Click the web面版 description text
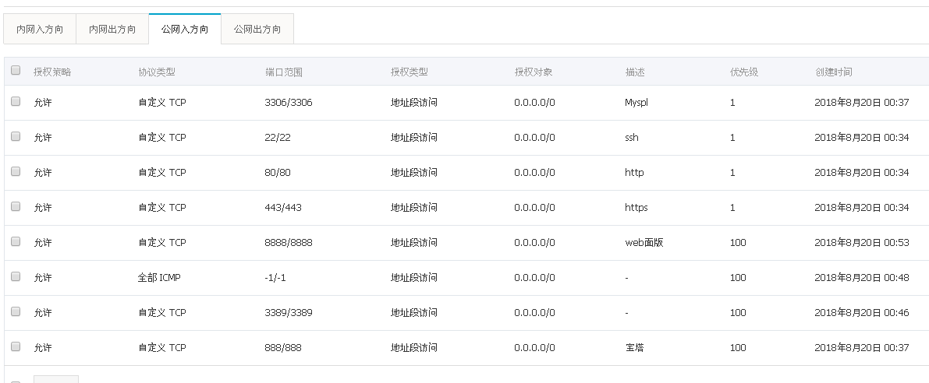 click(644, 242)
